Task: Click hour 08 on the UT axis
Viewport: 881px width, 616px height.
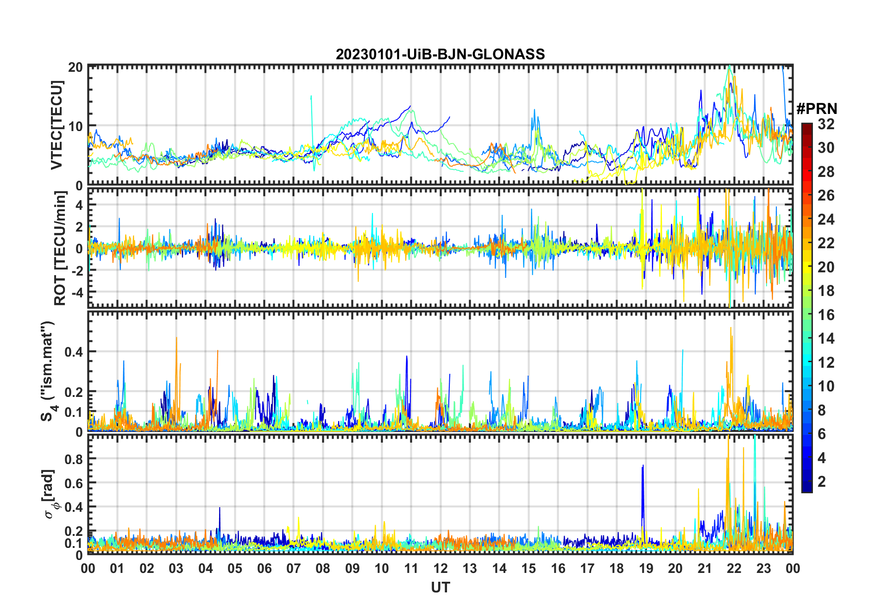Action: [x=323, y=568]
